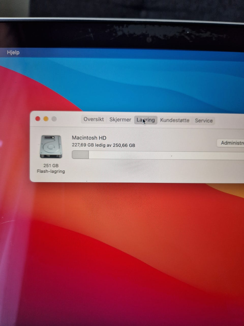Switch to the Oversikt tab
Viewport: 244px width, 326px height.
pyautogui.click(x=94, y=119)
